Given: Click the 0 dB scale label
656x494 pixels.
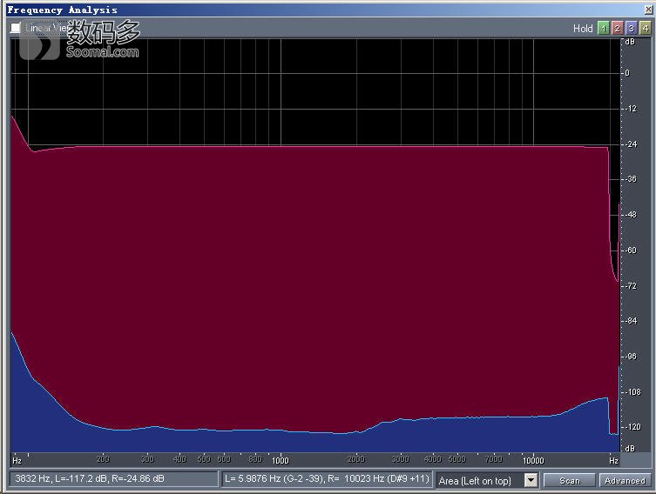Looking at the screenshot, I should click(627, 73).
